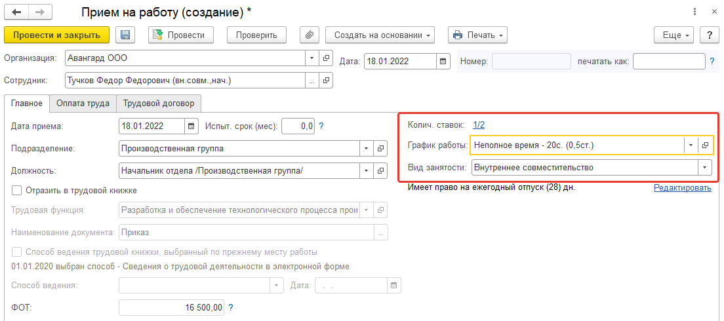Open calendar for document date field

444,62
